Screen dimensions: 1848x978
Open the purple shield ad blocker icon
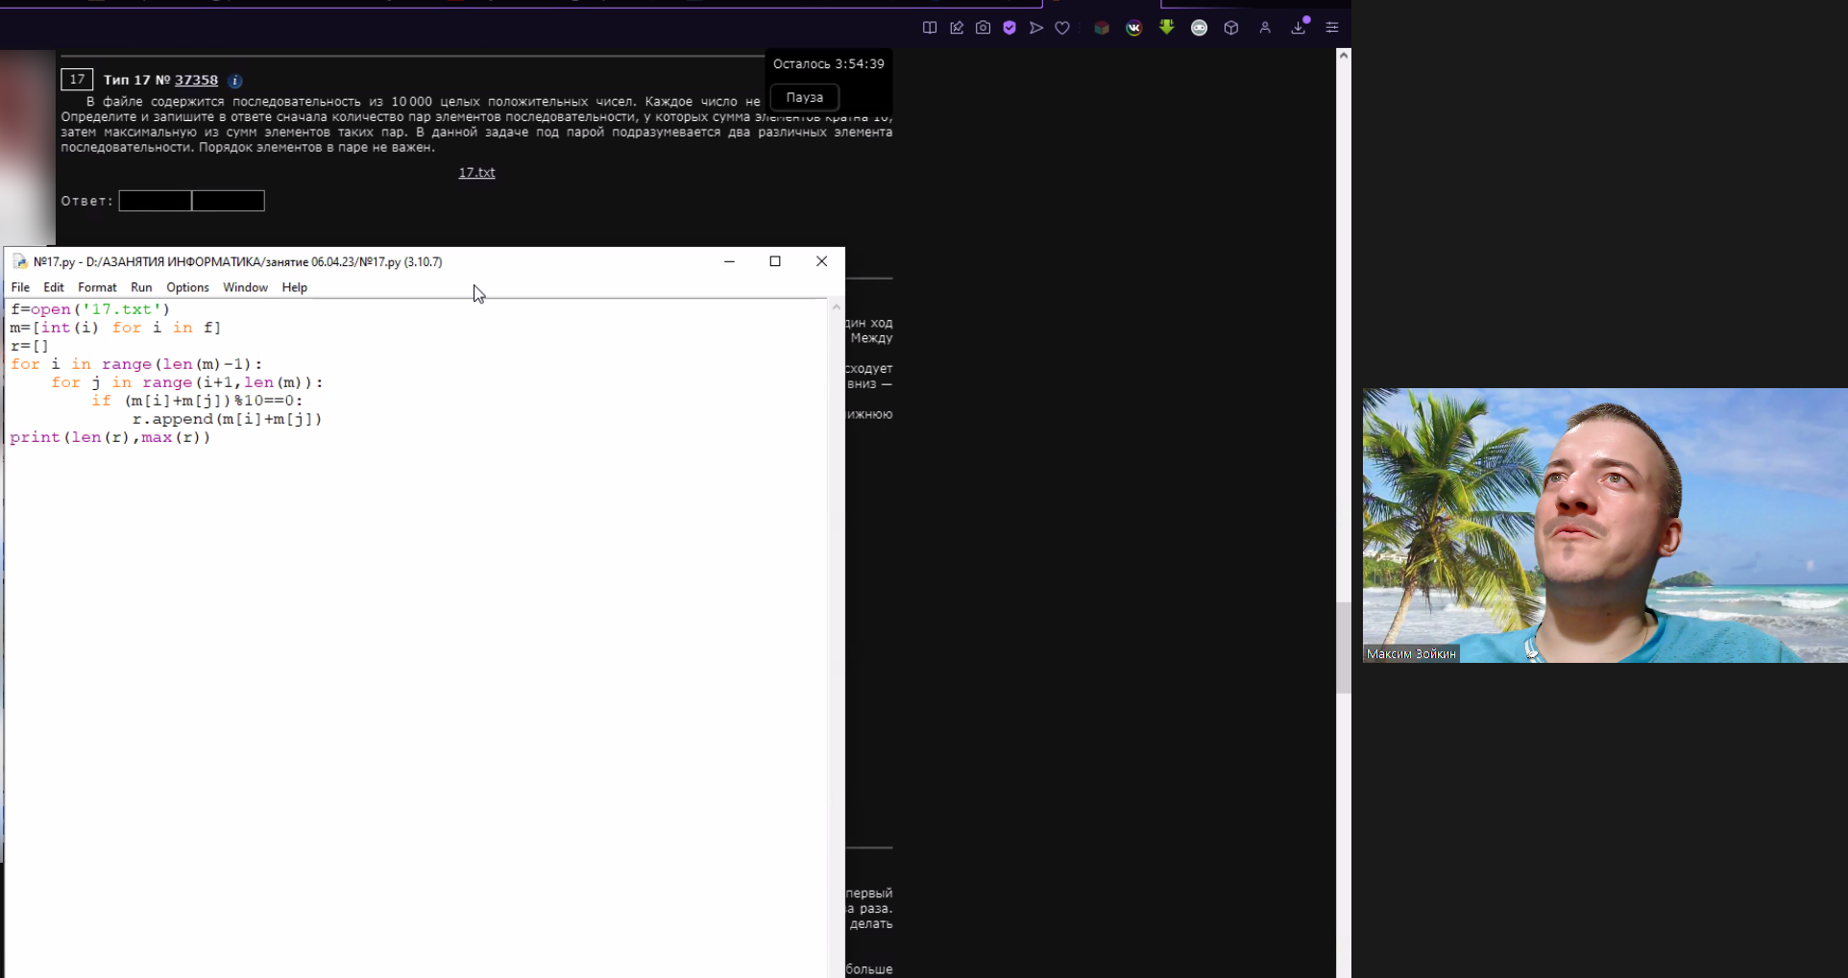(x=1009, y=28)
